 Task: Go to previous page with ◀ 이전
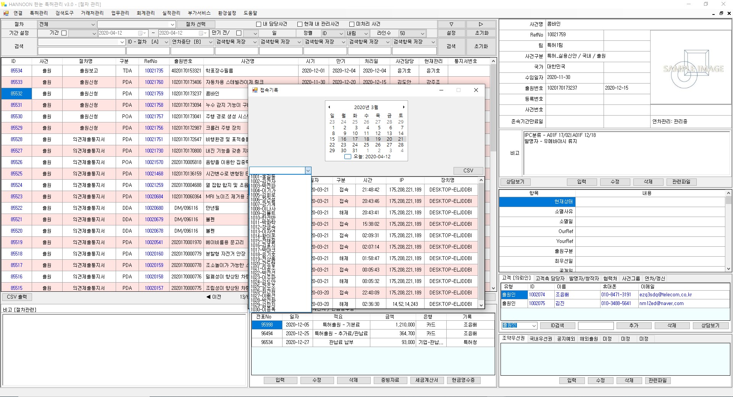pos(214,297)
